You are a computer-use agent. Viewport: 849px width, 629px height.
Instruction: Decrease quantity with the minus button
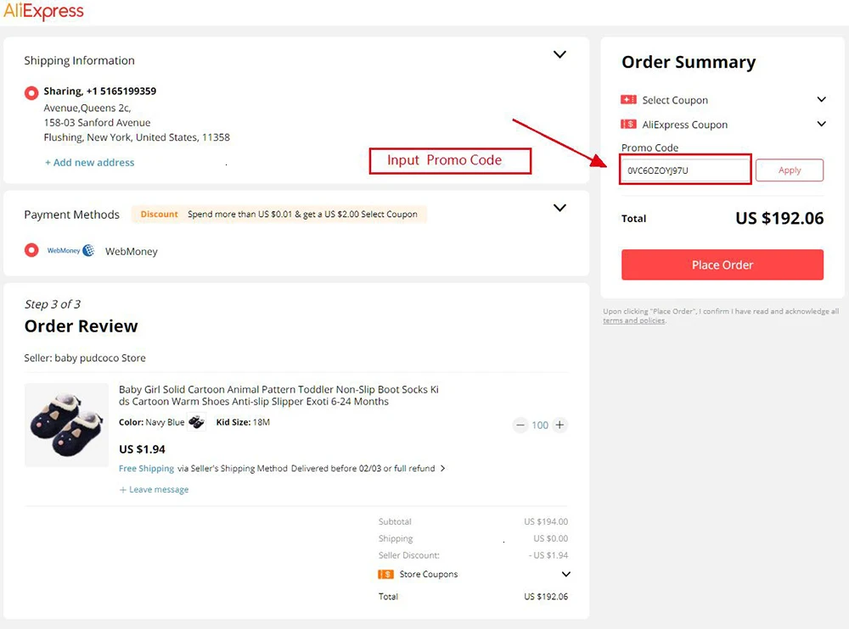coord(520,425)
